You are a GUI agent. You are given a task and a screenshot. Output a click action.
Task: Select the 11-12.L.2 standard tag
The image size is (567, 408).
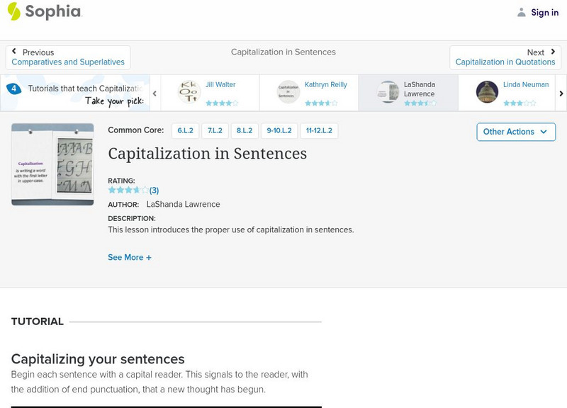pyautogui.click(x=319, y=131)
